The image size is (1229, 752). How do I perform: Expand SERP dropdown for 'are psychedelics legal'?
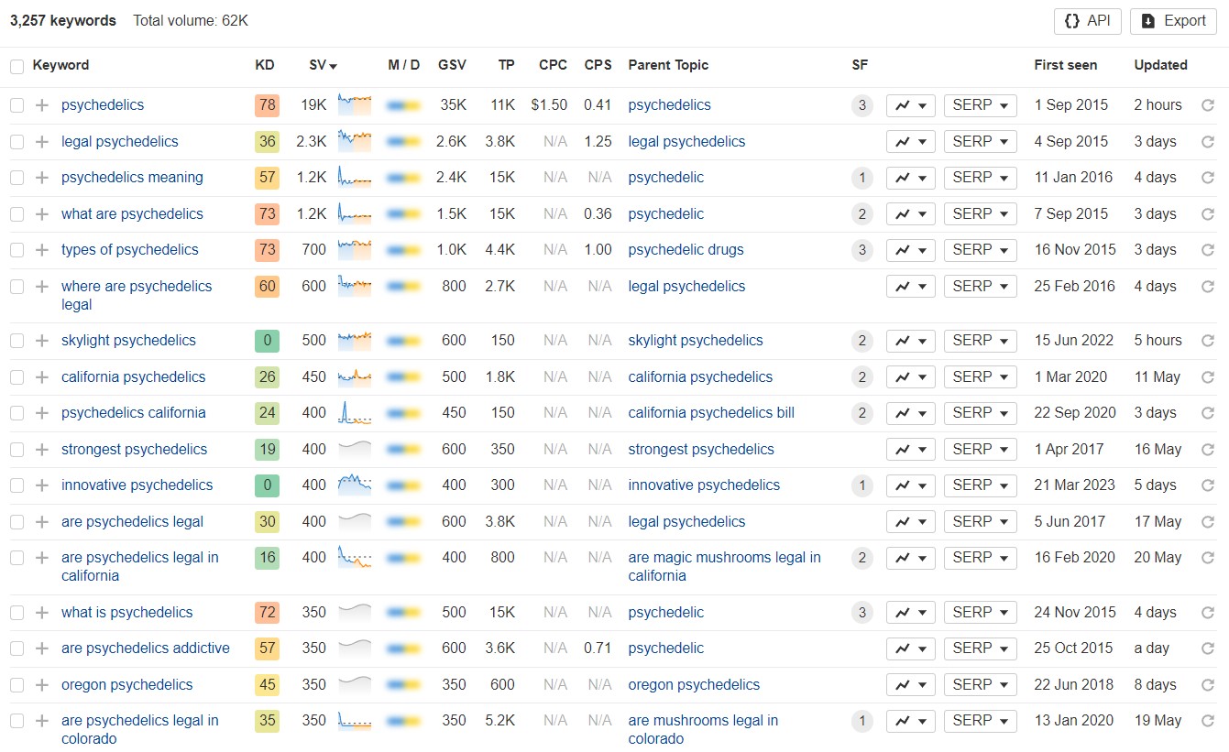980,522
